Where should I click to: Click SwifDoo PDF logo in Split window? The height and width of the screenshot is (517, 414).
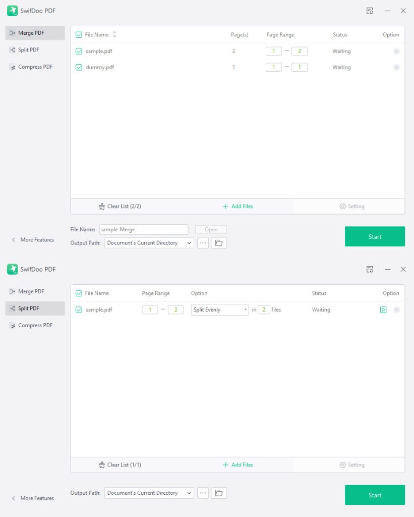pos(13,270)
